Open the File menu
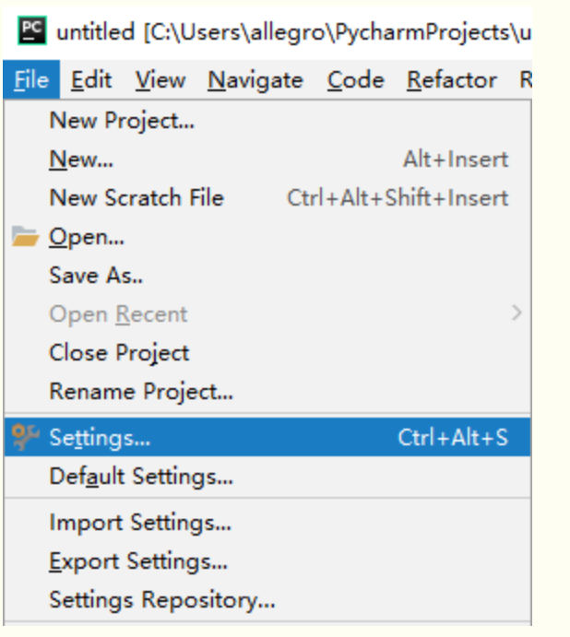 31,81
